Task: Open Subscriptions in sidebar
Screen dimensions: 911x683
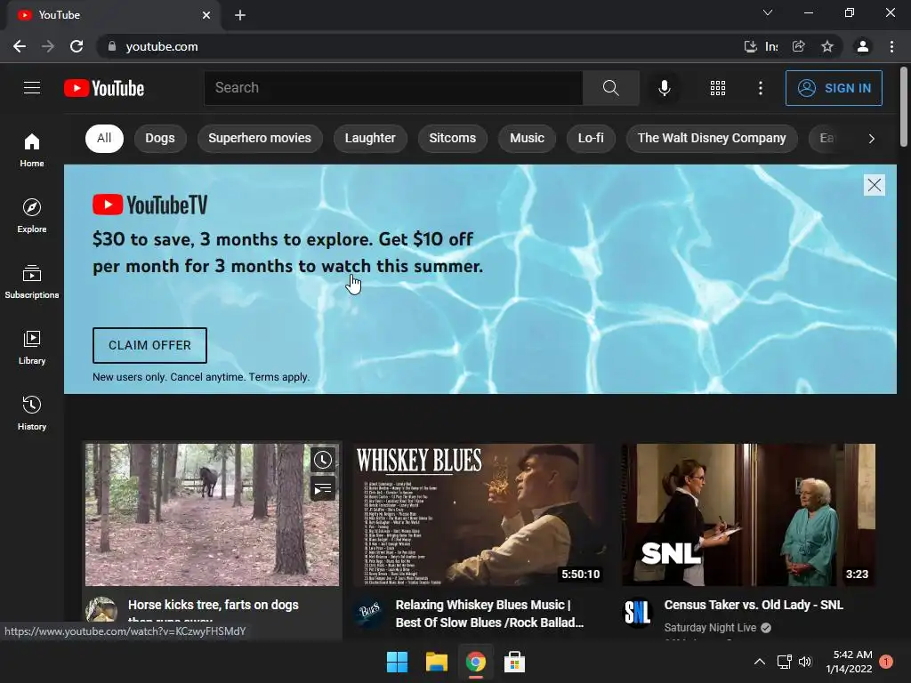Action: (32, 281)
